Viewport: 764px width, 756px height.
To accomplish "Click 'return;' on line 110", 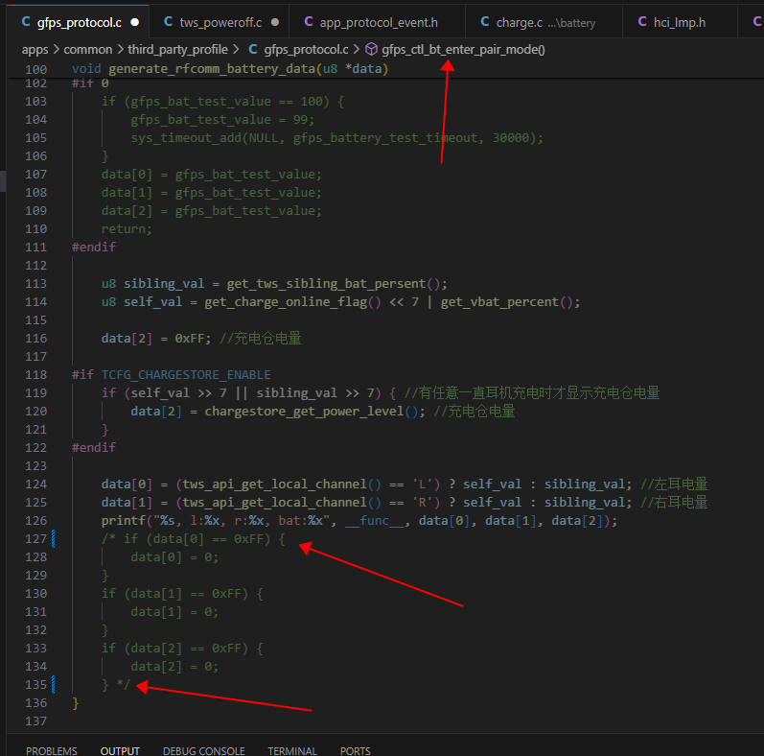I will click(x=127, y=229).
